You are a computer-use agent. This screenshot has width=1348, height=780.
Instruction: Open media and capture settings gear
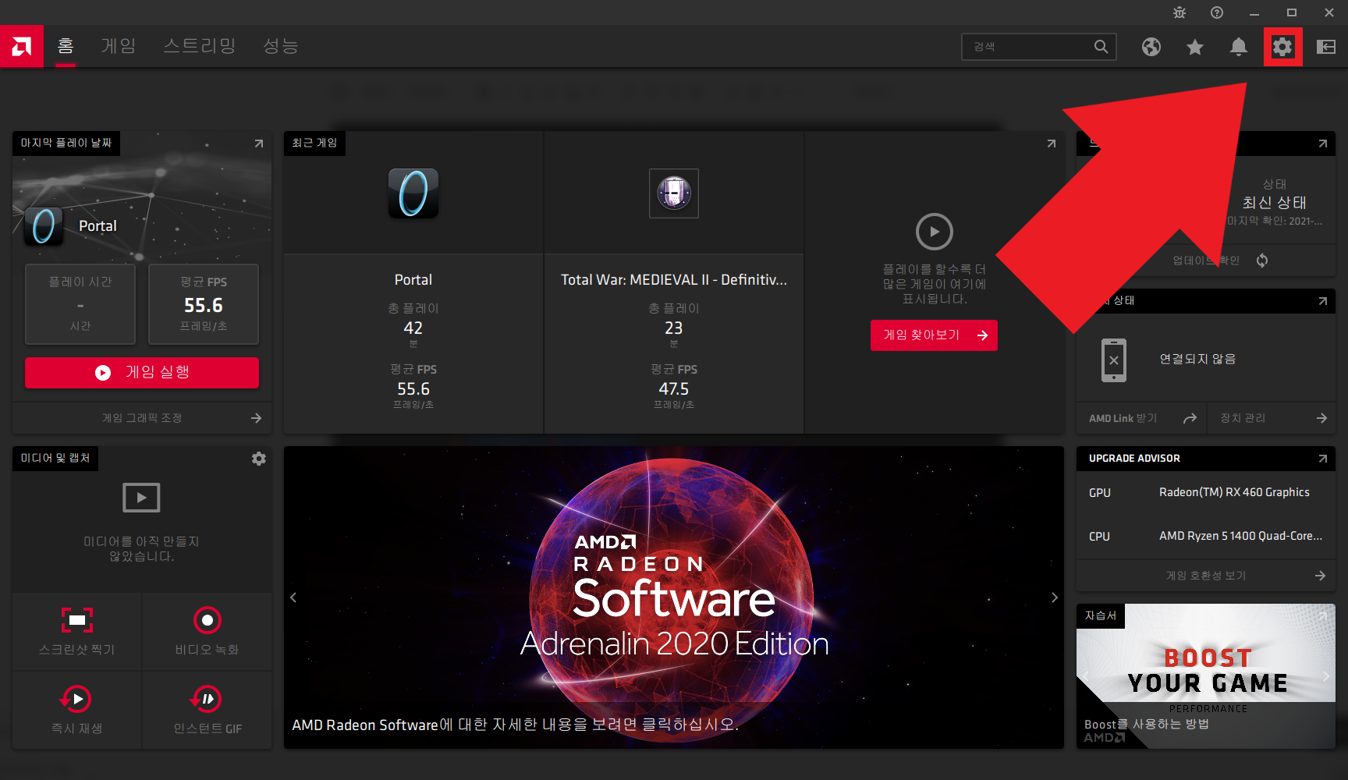259,459
